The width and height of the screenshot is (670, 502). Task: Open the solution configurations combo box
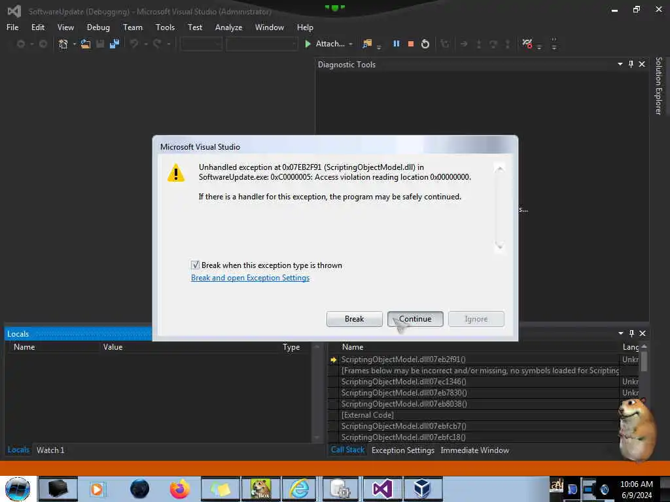201,44
